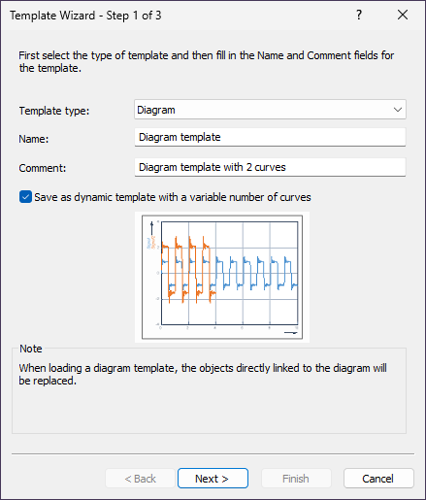Go to the next step with Next >
Screen dimensions: 426x500
tap(213, 479)
